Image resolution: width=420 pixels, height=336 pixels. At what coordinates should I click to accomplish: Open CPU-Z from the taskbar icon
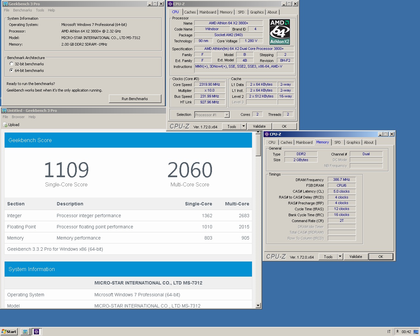pyautogui.click(x=36, y=332)
